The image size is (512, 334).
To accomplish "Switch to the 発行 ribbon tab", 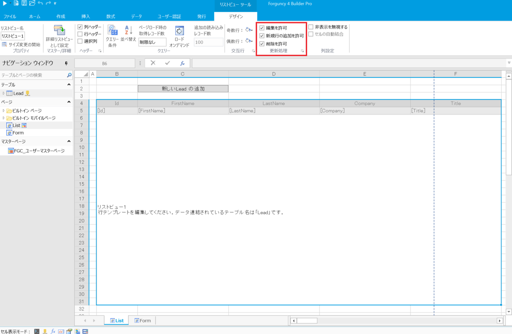I will point(201,16).
